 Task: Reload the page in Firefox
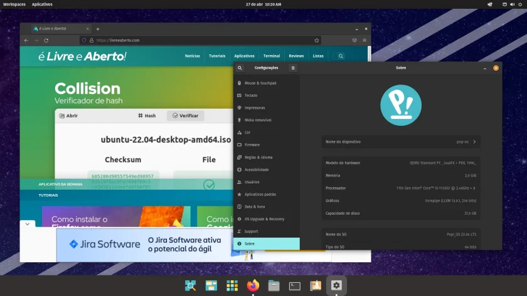point(46,40)
